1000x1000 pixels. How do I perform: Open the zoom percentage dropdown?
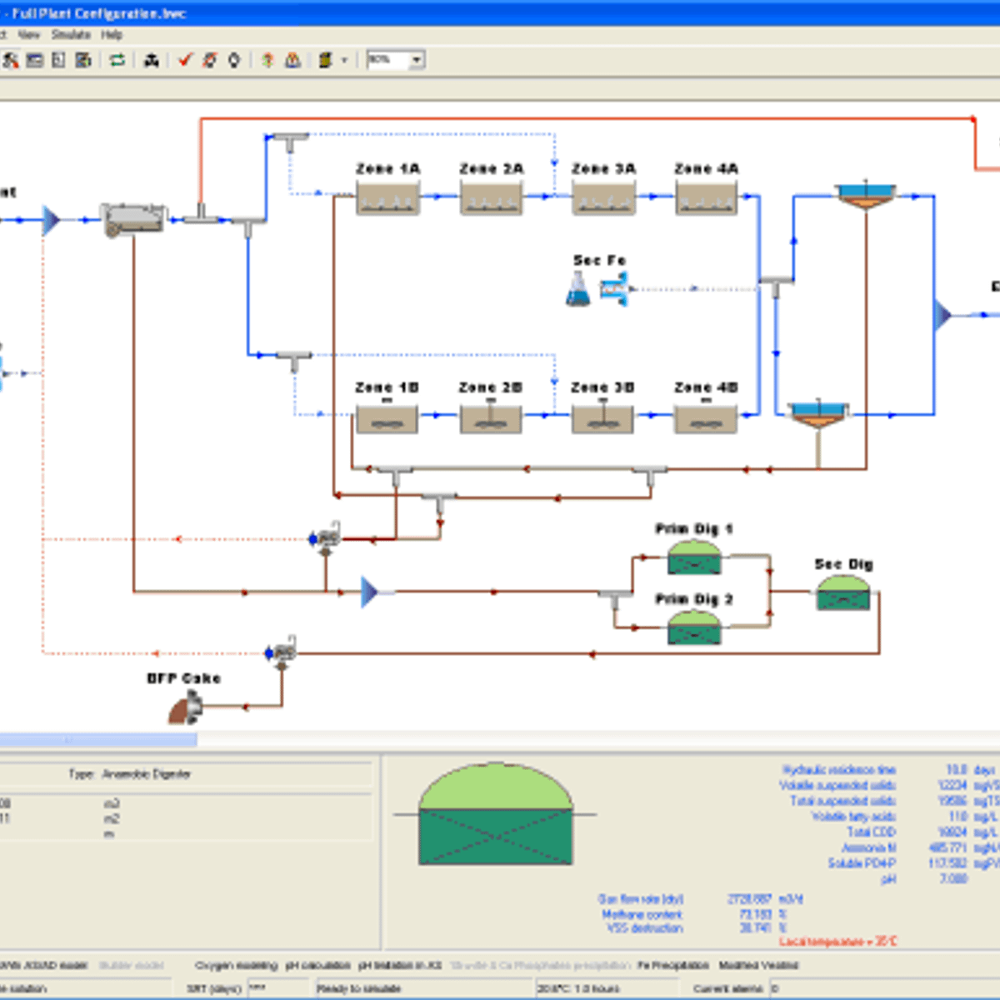tap(417, 60)
